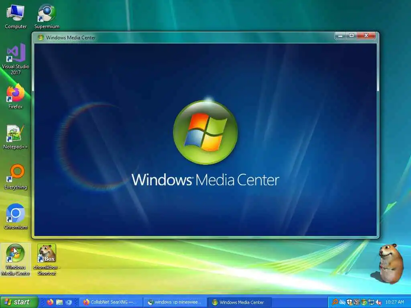Close the Windows Media Center window
Viewport: 411px width, 308px height.
pyautogui.click(x=366, y=36)
